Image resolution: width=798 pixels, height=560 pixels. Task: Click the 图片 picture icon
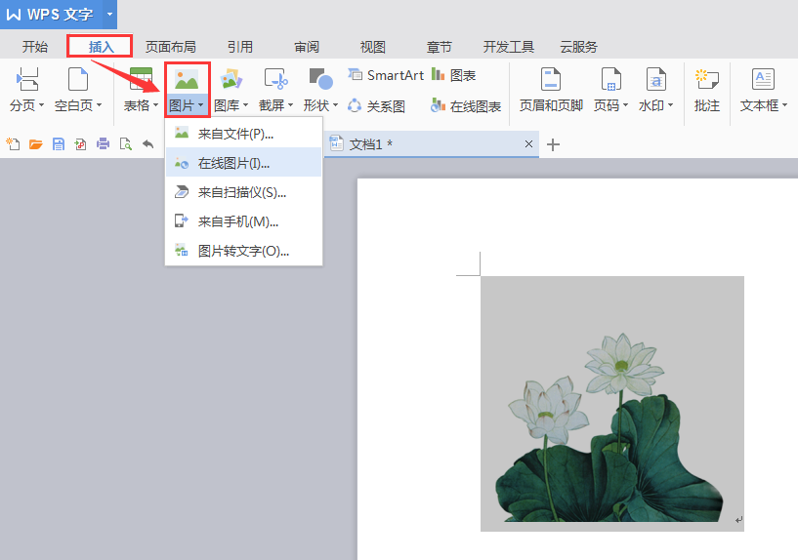coord(187,79)
